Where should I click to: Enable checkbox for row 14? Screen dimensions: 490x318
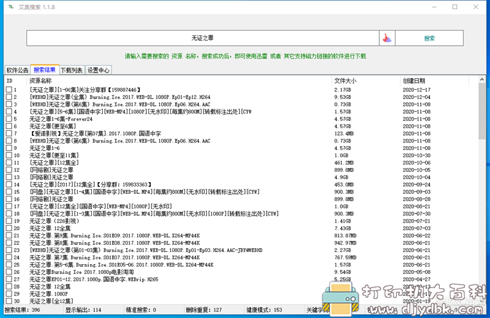tap(9, 185)
